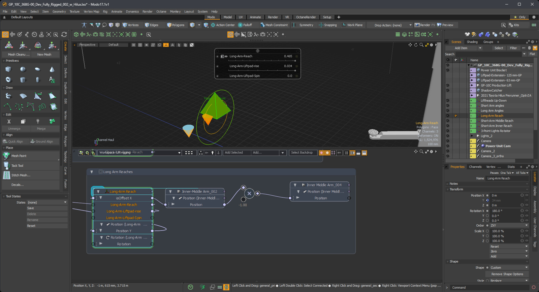Click Remove Shape Options button
This screenshot has height=292, width=539.
coord(507,274)
